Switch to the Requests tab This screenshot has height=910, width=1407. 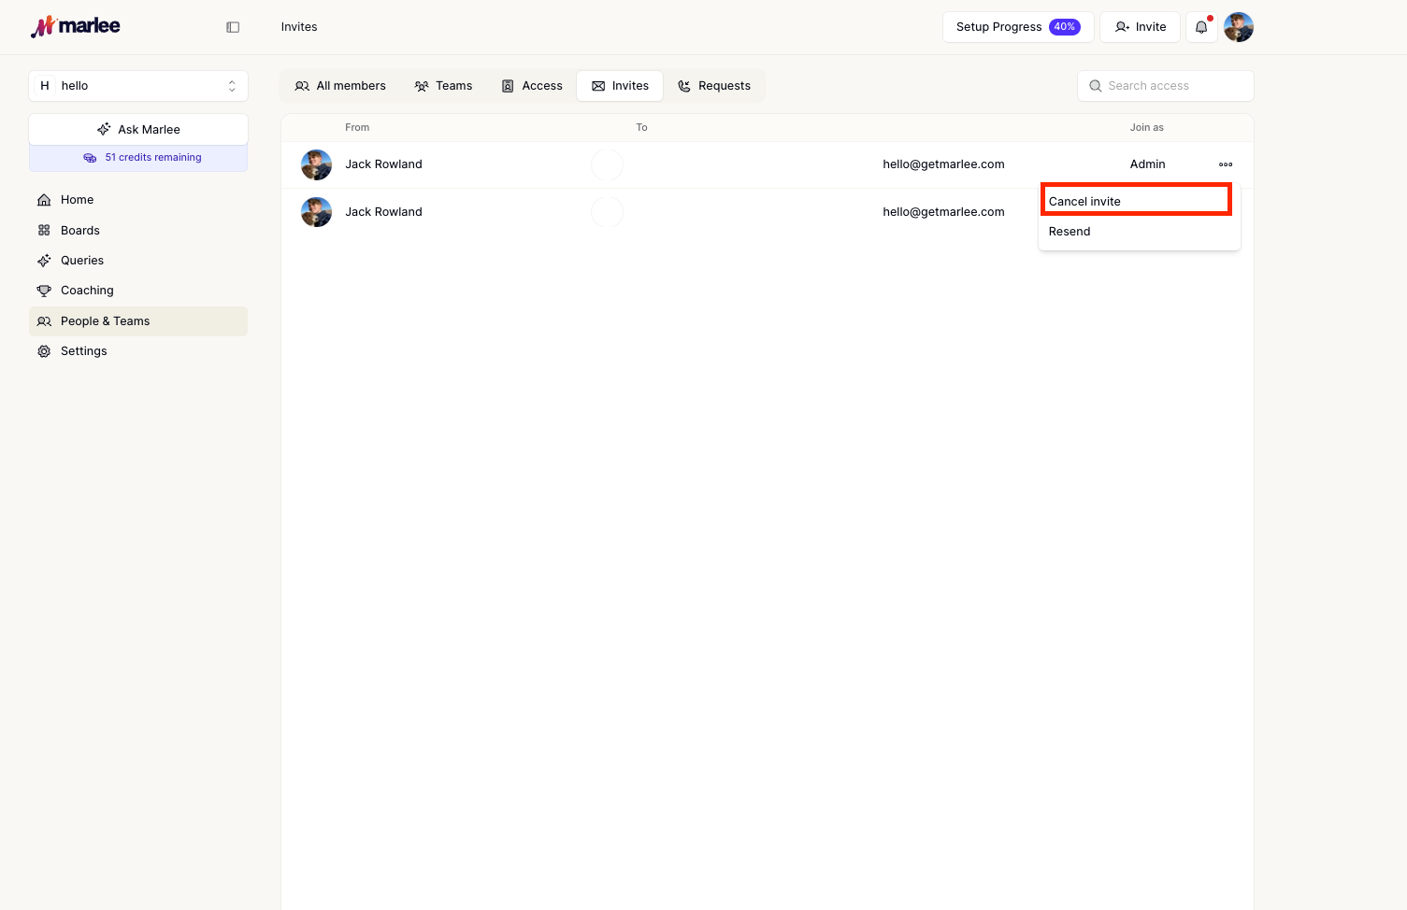tap(714, 86)
